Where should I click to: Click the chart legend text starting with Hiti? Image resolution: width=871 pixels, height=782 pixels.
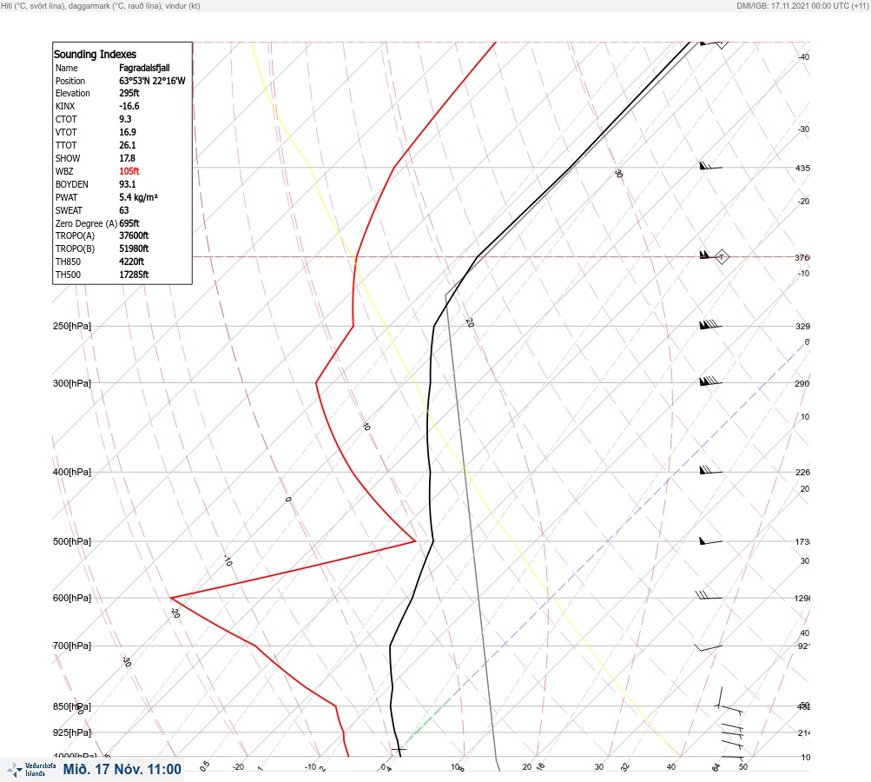coord(101,5)
